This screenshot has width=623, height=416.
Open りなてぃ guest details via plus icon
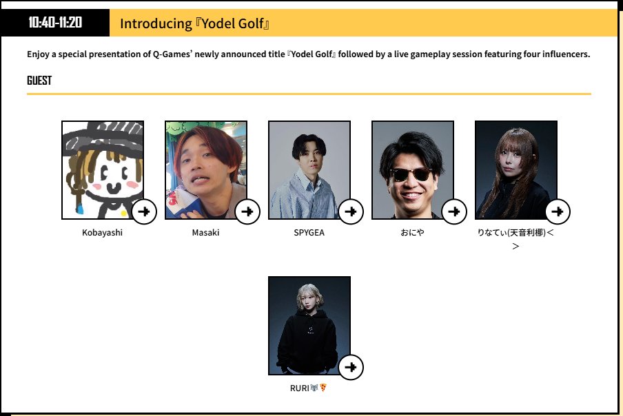(558, 211)
